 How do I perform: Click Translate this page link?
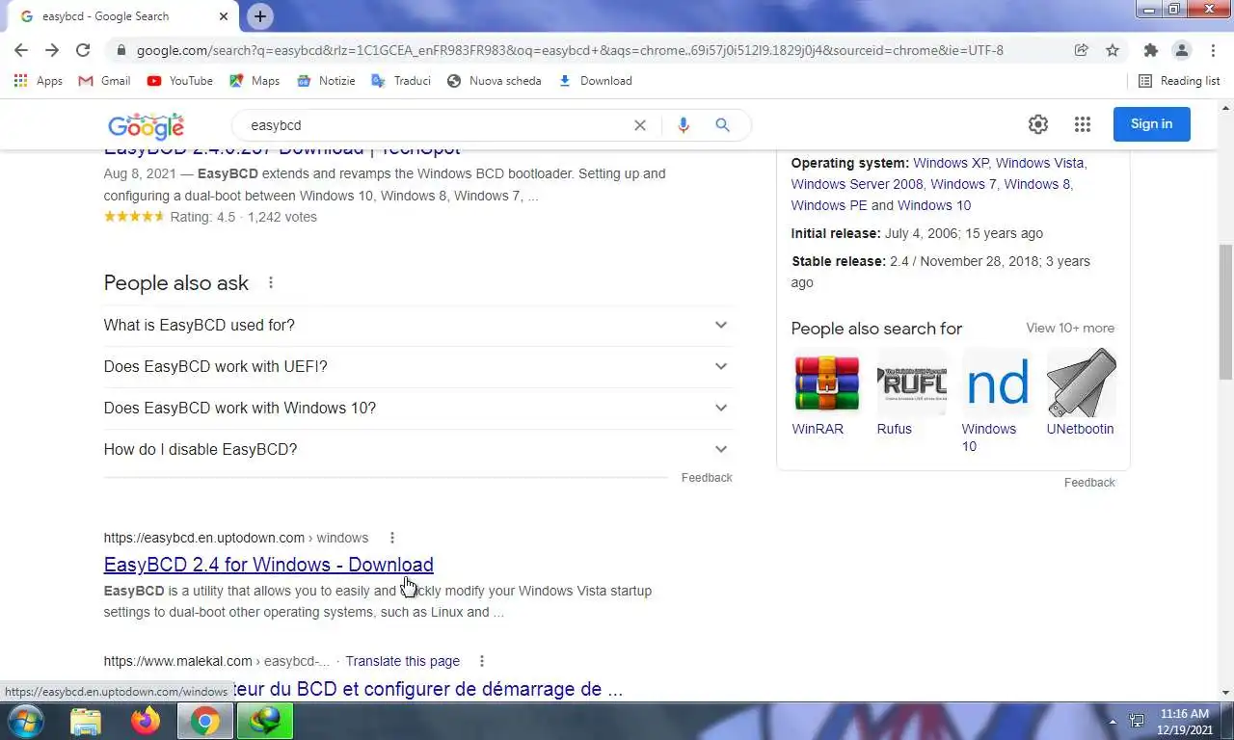point(402,661)
